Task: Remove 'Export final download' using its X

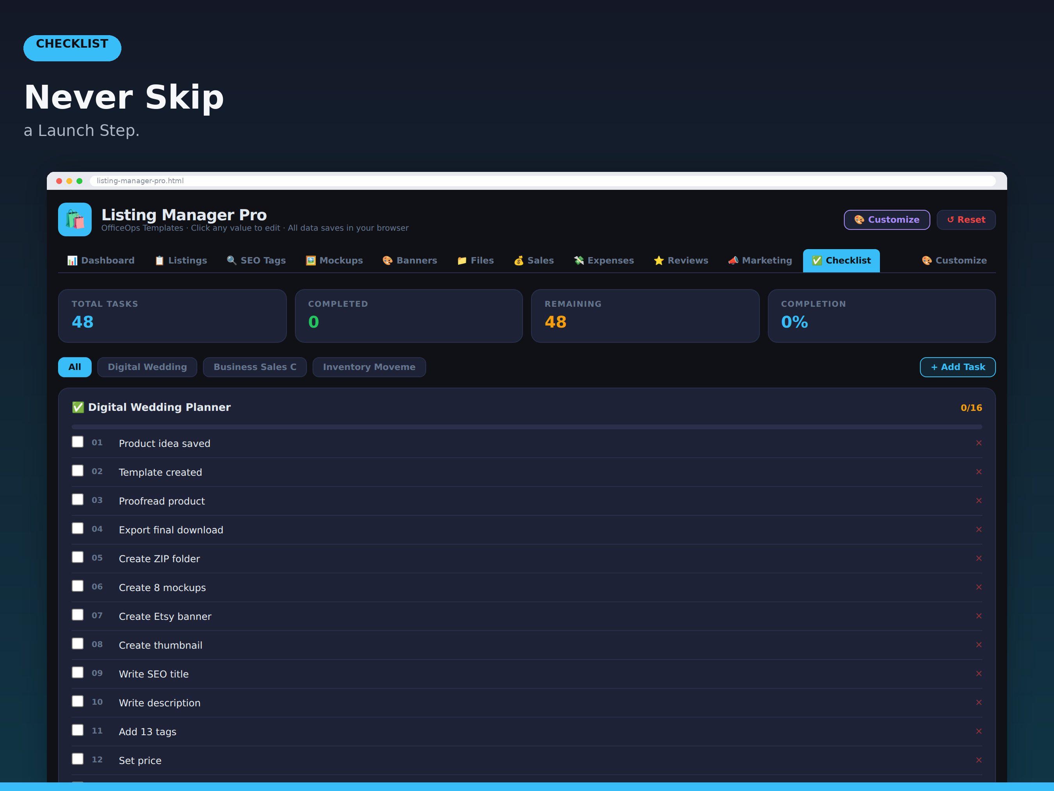Action: point(979,529)
